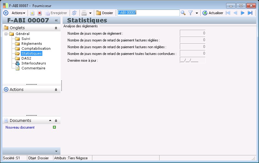Click the new record star icon
Image resolution: width=259 pixels, height=163 pixels.
tap(32, 13)
